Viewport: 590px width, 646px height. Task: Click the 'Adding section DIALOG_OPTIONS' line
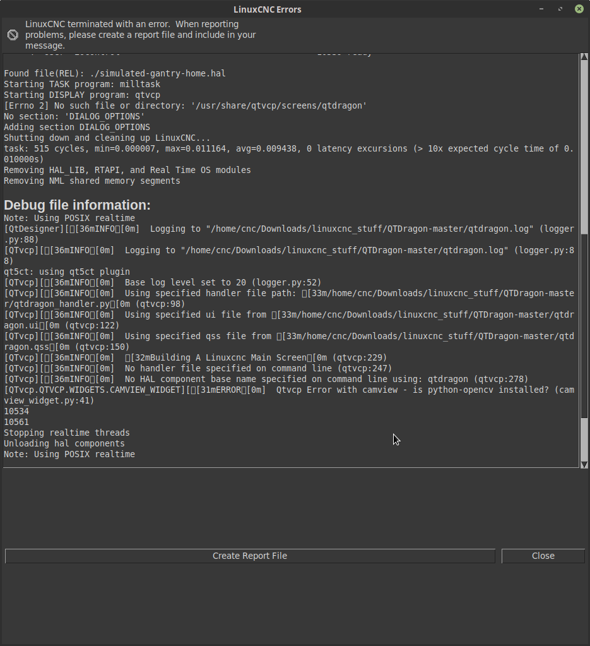click(77, 127)
